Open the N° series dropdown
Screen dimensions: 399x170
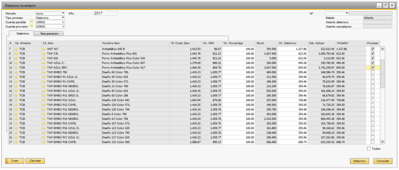346,13
